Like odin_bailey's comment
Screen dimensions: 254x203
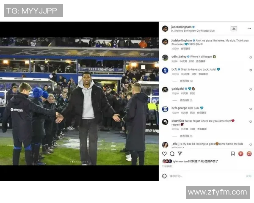(x=251, y=58)
